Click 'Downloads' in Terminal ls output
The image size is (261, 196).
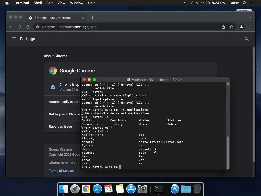118,120
